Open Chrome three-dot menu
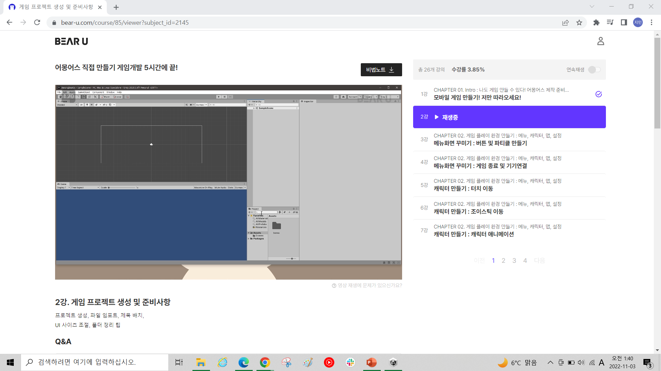This screenshot has height=371, width=661. coord(651,23)
